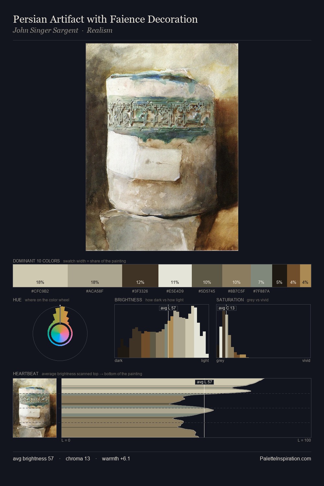Click the 'HEARTBEAT' section heading
This screenshot has width=324, height=486.
pyautogui.click(x=26, y=374)
